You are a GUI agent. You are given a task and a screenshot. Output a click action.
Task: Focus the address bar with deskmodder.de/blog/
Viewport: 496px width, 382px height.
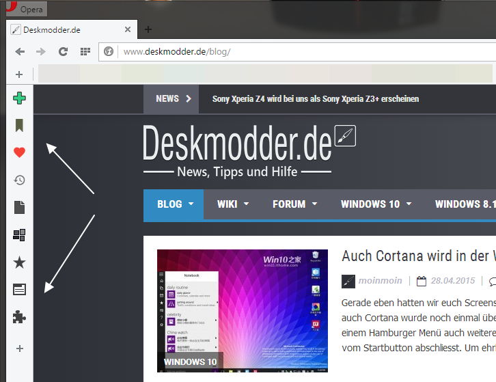[x=297, y=51]
